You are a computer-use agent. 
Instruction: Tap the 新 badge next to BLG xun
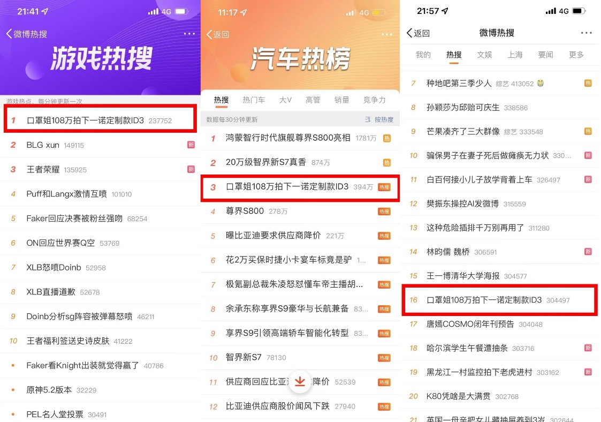coord(191,145)
